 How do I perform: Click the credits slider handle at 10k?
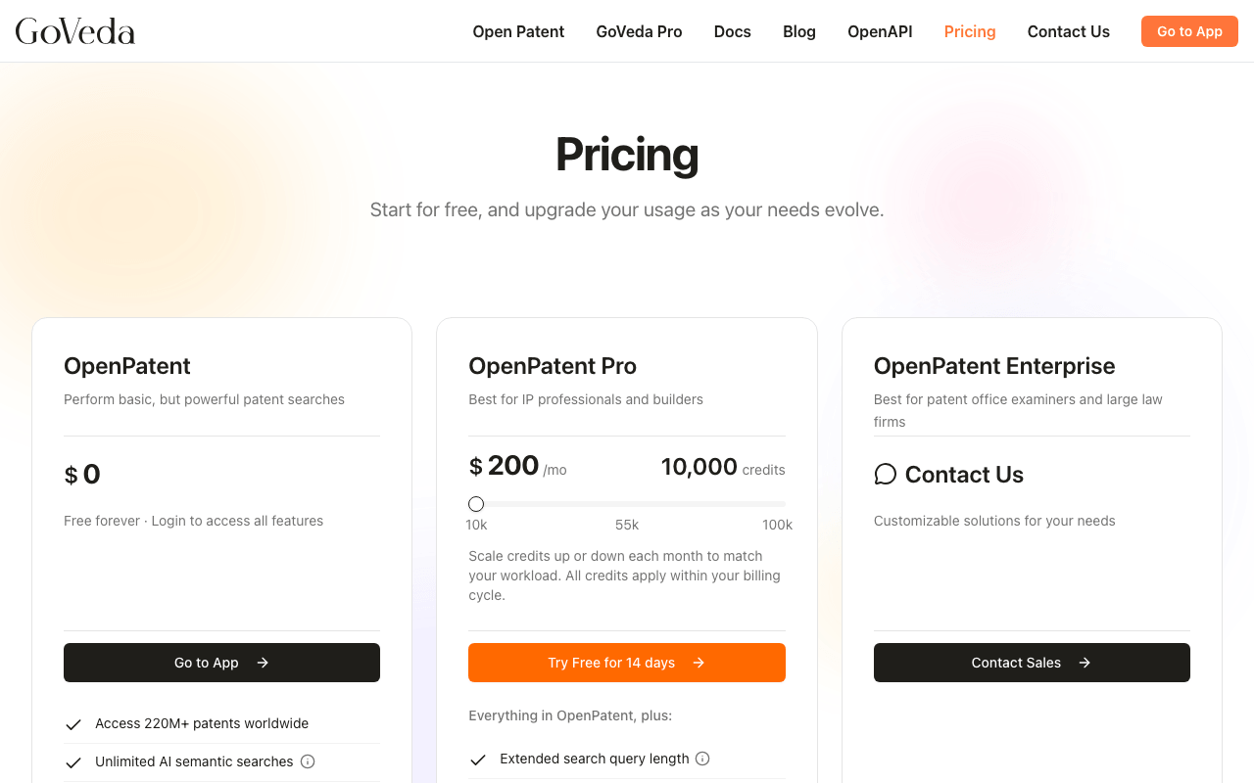coord(476,504)
